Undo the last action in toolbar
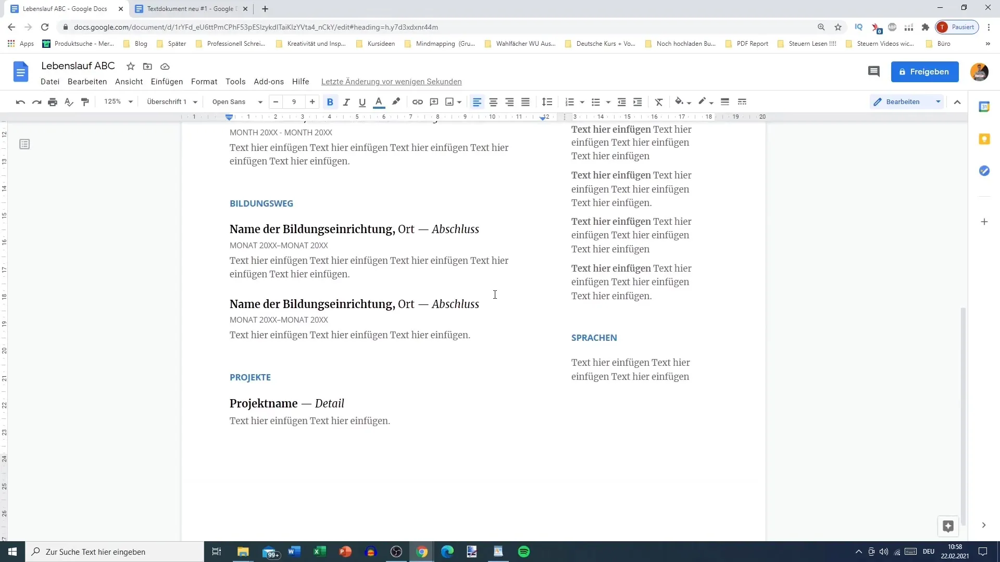The width and height of the screenshot is (1000, 562). tap(20, 102)
